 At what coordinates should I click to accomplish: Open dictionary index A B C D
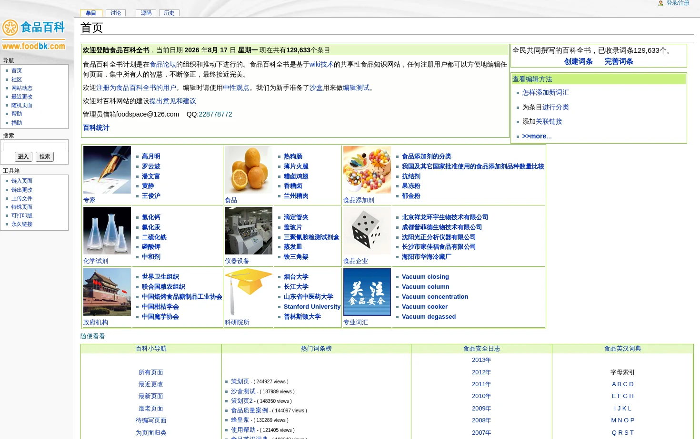(x=623, y=384)
